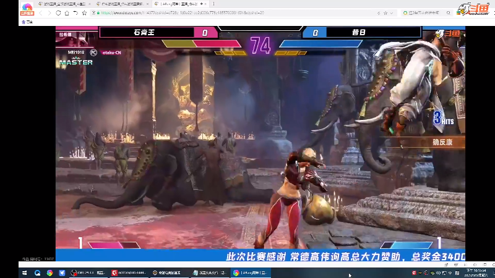The image size is (495, 278).
Task: Click the undo/restore closed tab arrow
Action: click(75, 13)
